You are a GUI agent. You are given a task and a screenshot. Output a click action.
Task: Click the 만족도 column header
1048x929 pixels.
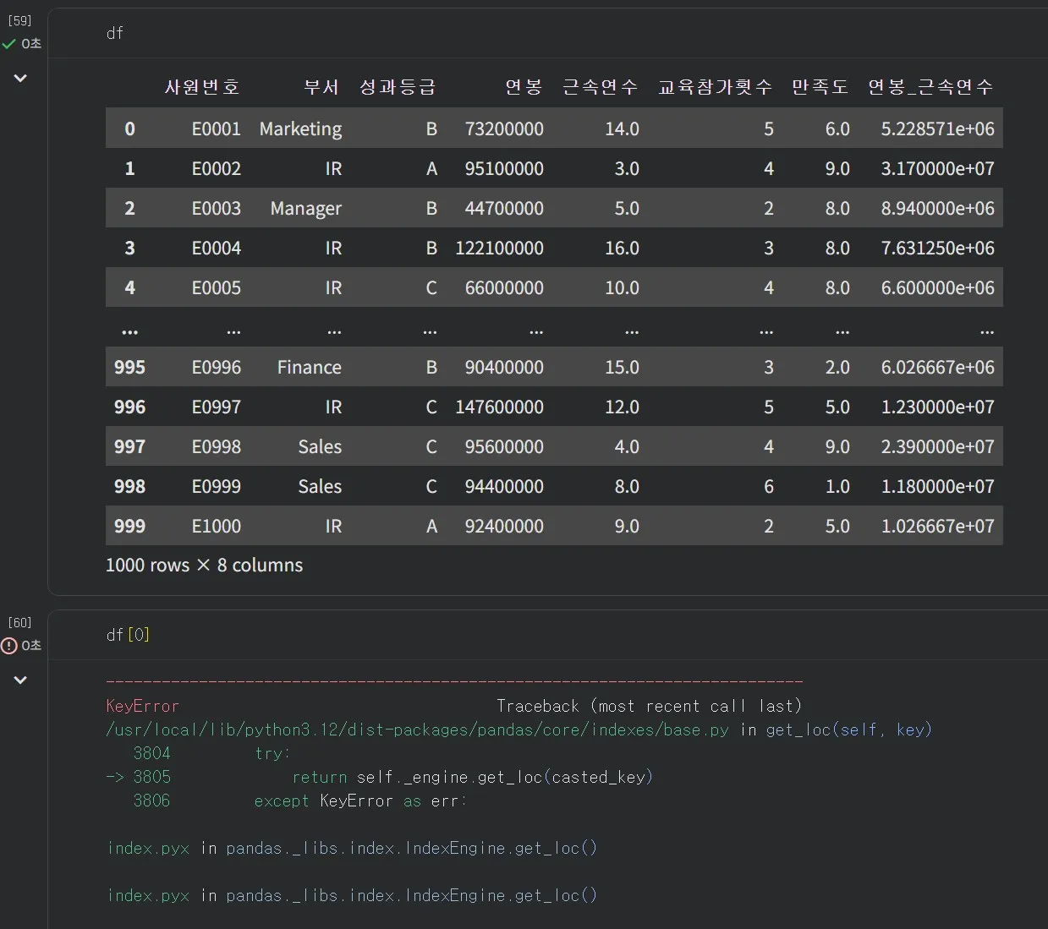click(820, 86)
